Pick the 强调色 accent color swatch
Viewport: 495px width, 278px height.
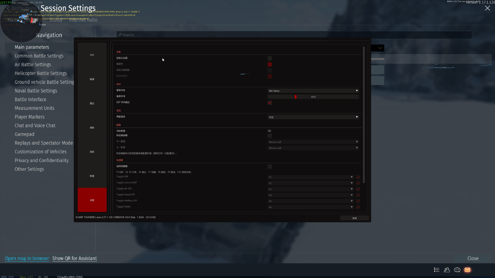tap(270, 64)
